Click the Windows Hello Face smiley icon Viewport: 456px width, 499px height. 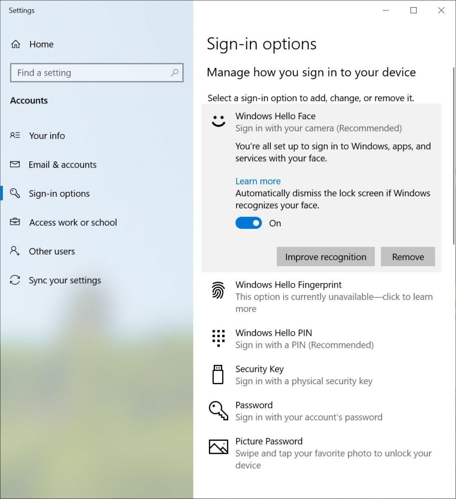[x=218, y=121]
